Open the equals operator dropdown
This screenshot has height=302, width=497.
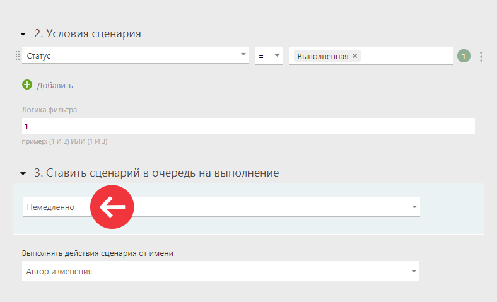[x=269, y=56]
